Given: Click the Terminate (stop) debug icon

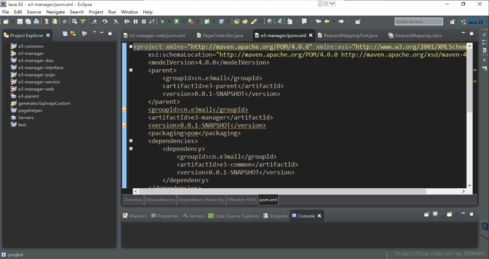Looking at the screenshot, I should 144,21.
